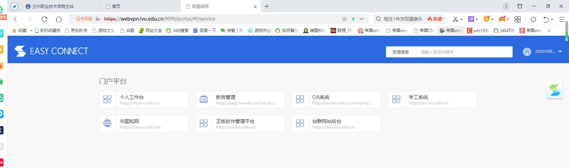Screen dimensions: 569x168
Task: Show more bookmarks with » chevron
Action: [549, 31]
